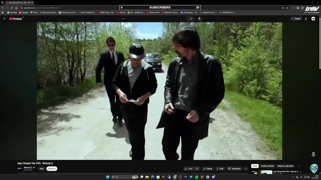Open YouTube bookmark
This screenshot has height=180, width=321.
(121, 12)
